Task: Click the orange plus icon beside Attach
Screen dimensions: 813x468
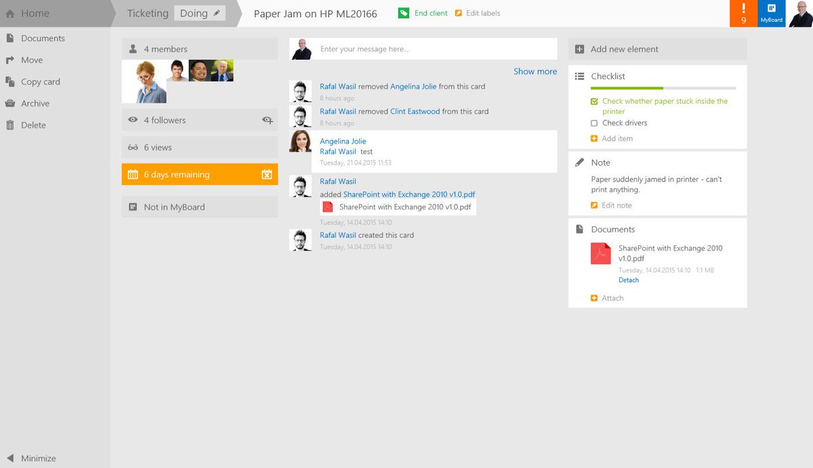Action: pos(594,298)
